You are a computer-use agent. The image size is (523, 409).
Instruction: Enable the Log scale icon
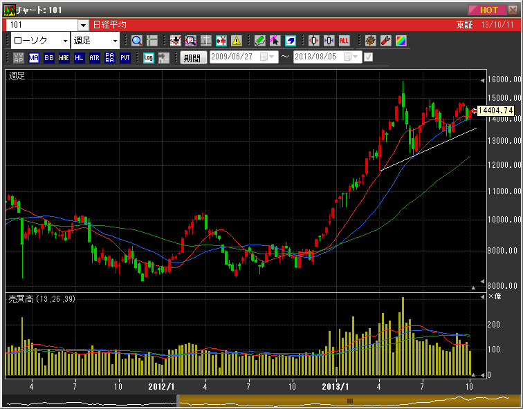148,58
